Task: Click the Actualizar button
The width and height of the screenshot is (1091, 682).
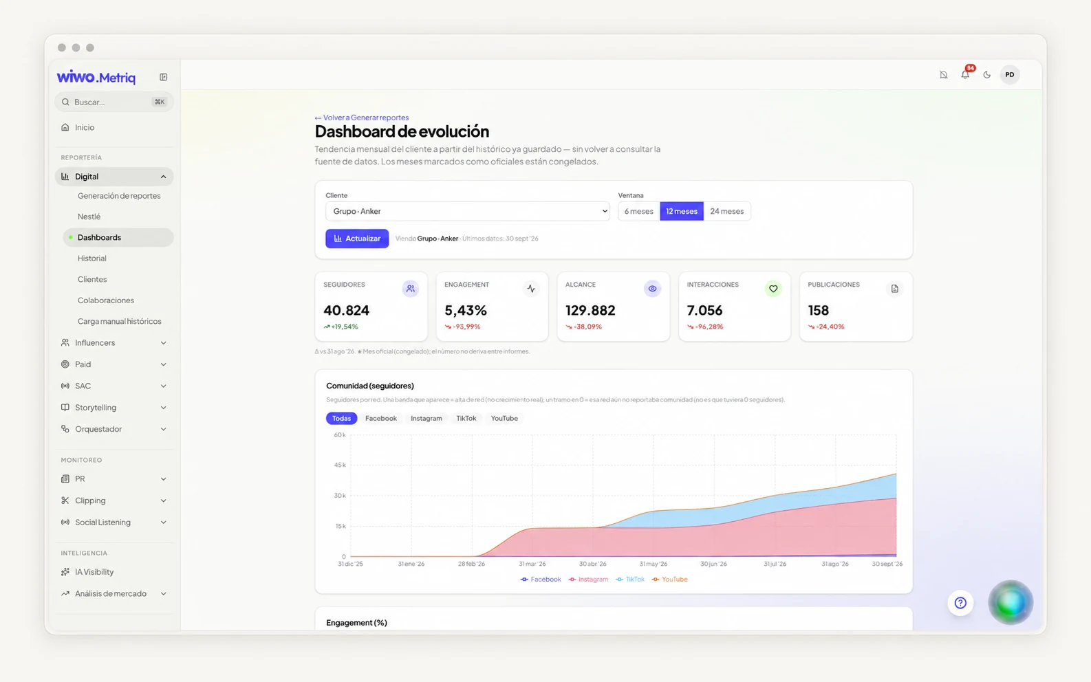Action: 357,239
